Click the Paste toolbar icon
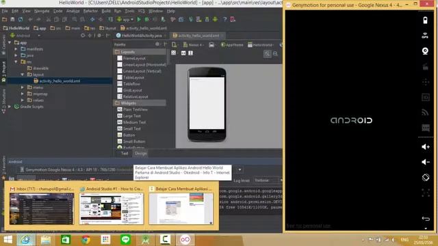Image resolution: width=438 pixels, height=246 pixels. 64,20
